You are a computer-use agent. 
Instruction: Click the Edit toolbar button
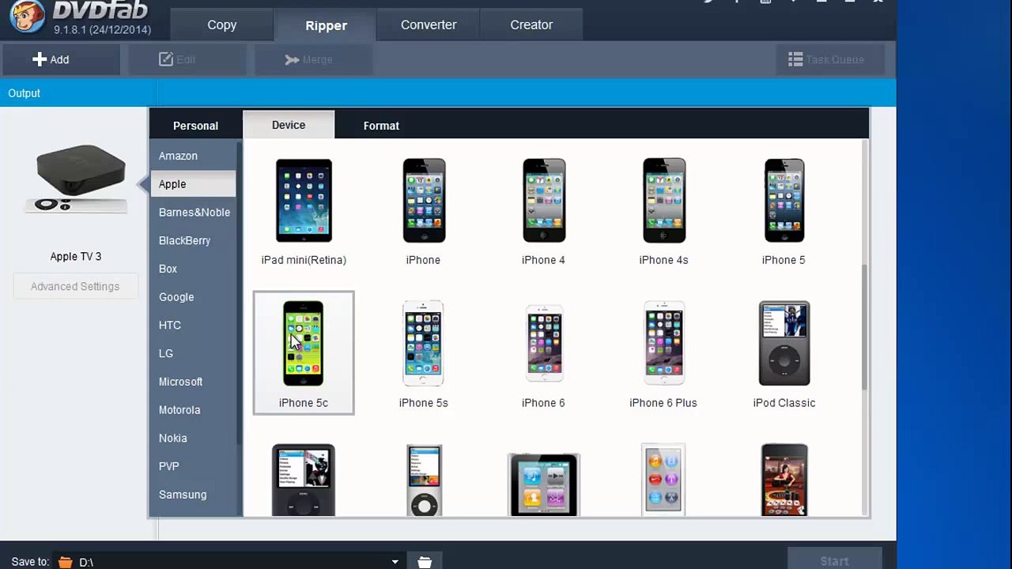pyautogui.click(x=187, y=59)
